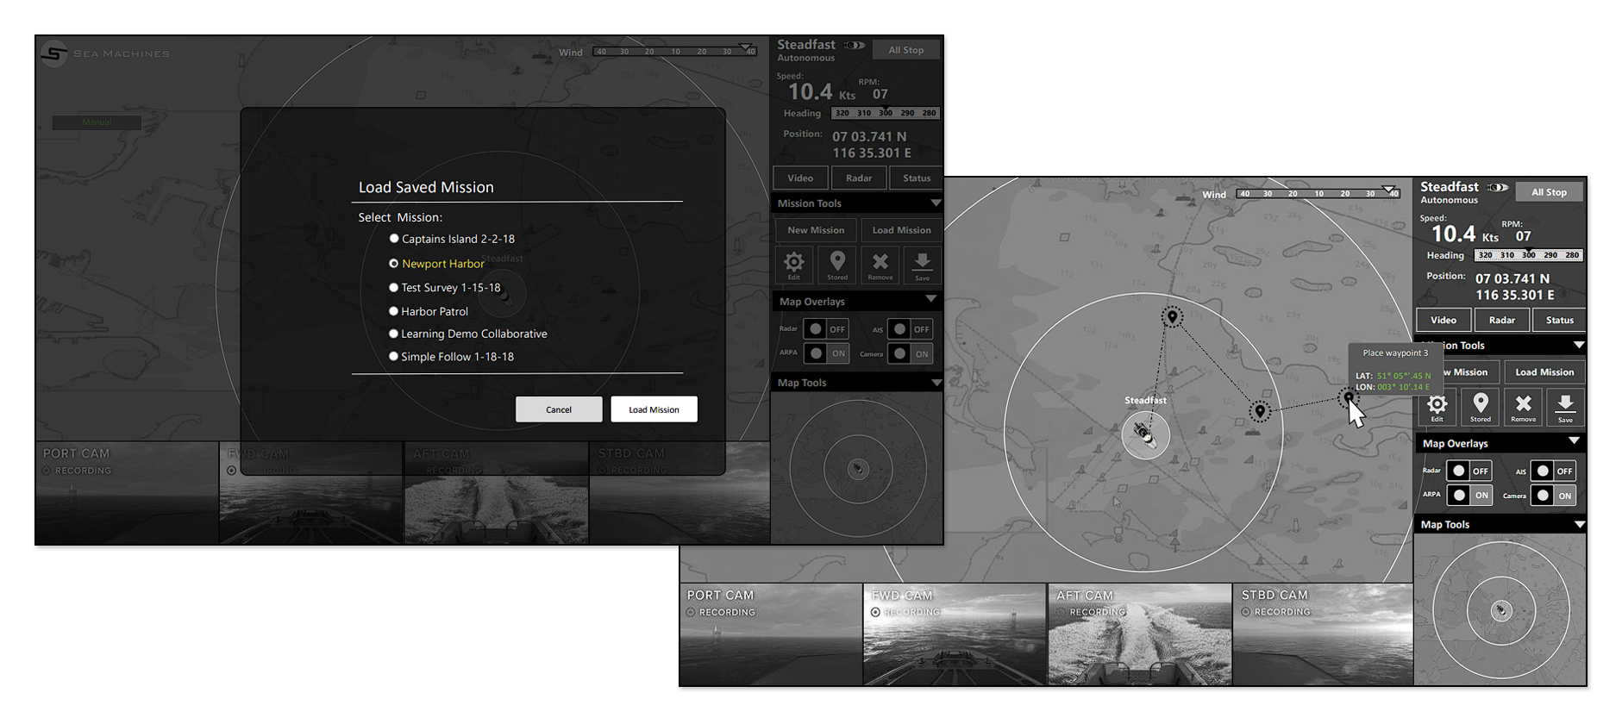Toggle the ARPA overlay on the waypoint map screen

tap(1469, 495)
